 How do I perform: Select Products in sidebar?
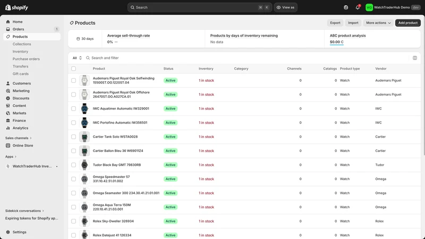click(32, 37)
